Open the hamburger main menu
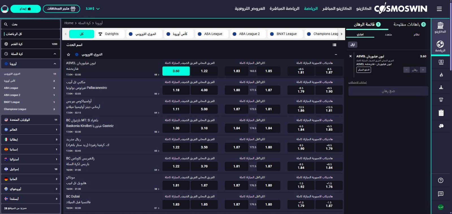This screenshot has height=214, width=452. [x=439, y=9]
